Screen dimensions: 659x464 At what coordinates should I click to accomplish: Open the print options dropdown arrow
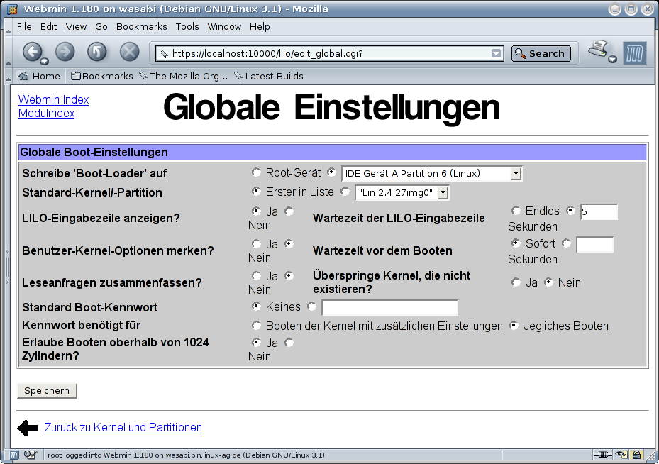click(613, 60)
